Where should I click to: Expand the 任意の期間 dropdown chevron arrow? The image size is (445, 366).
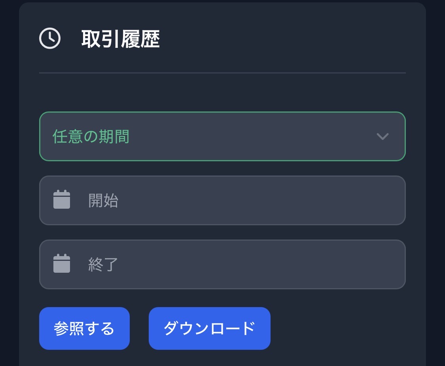[x=383, y=137]
